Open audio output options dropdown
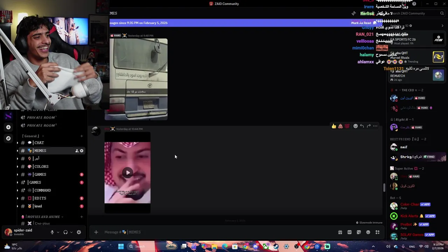Image resolution: width=448 pixels, height=252 pixels. [x=71, y=232]
